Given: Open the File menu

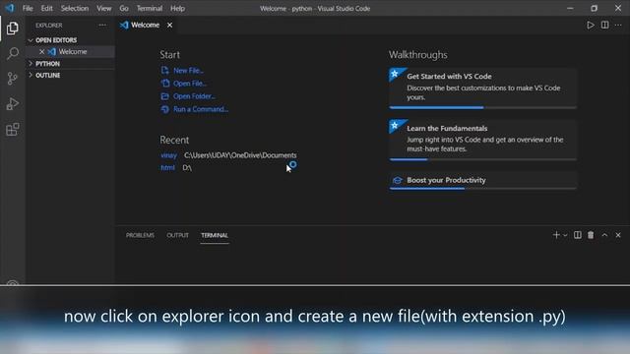Looking at the screenshot, I should coord(28,8).
